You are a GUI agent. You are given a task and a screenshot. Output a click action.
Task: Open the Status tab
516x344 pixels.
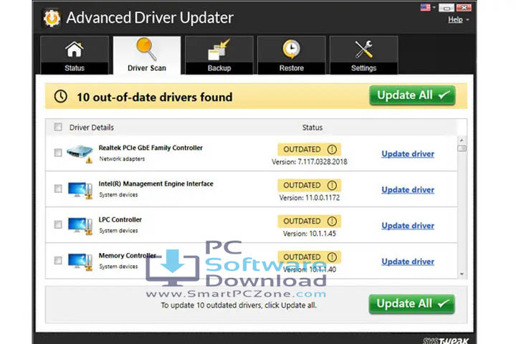pos(75,55)
